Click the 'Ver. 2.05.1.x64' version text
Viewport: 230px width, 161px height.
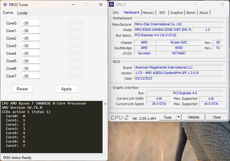coord(144,118)
